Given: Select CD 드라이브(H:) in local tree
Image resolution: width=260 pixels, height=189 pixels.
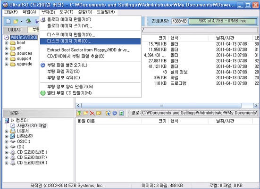Looking at the screenshot, I should (x=32, y=163).
